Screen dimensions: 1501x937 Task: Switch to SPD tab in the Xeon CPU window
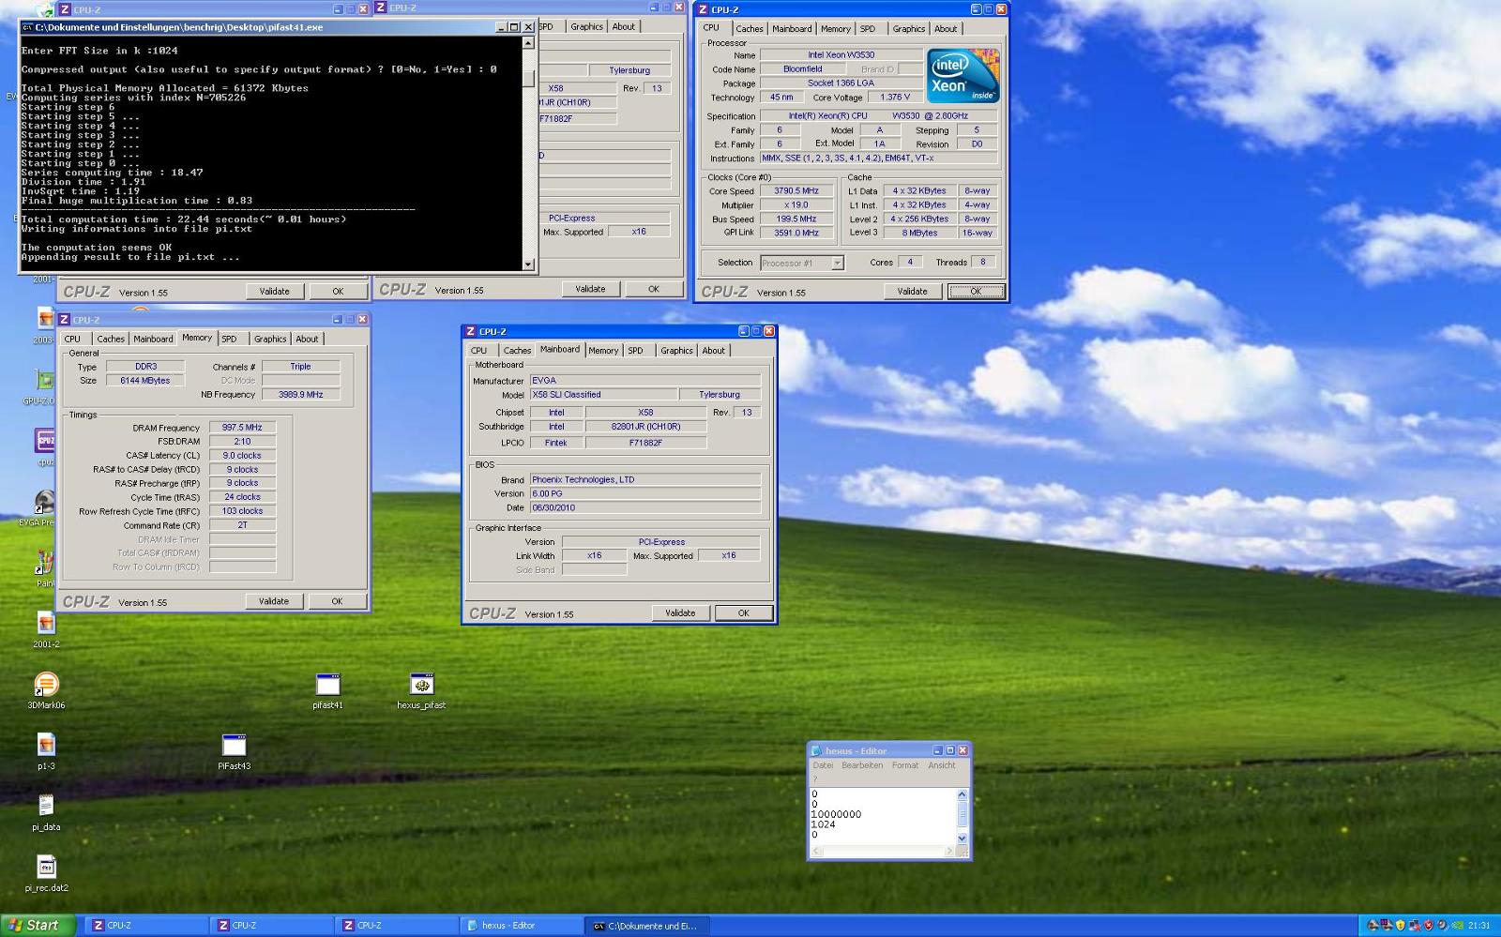click(868, 29)
